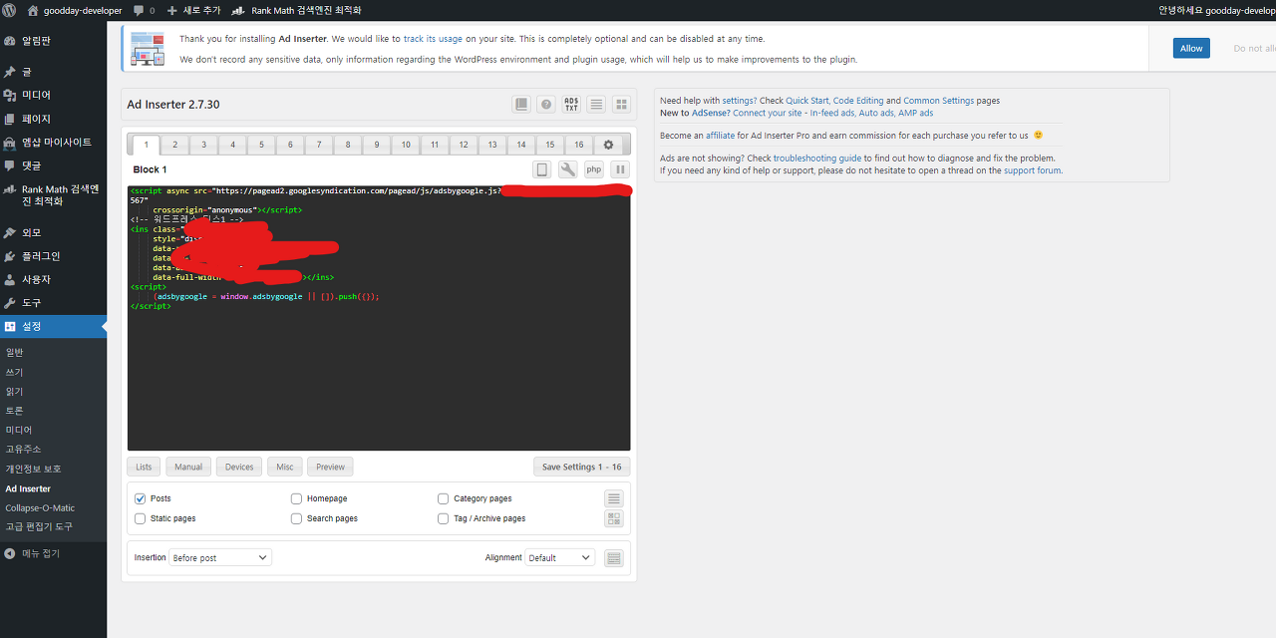
Task: Show the blocks list icon in header
Action: pyautogui.click(x=596, y=105)
